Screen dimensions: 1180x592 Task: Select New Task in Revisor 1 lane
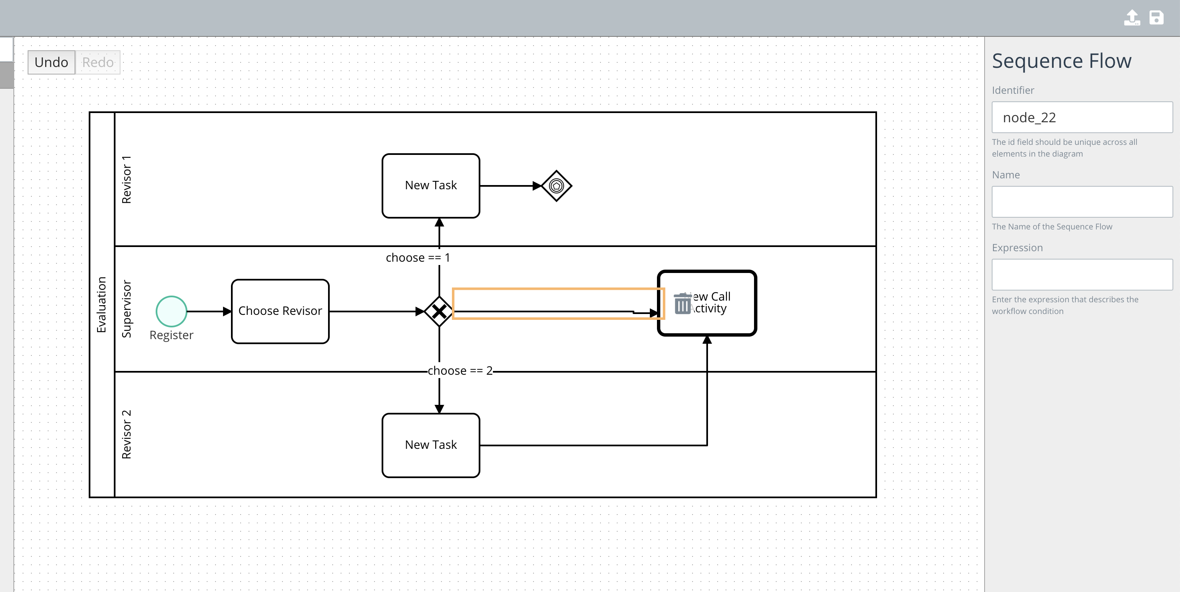[431, 185]
